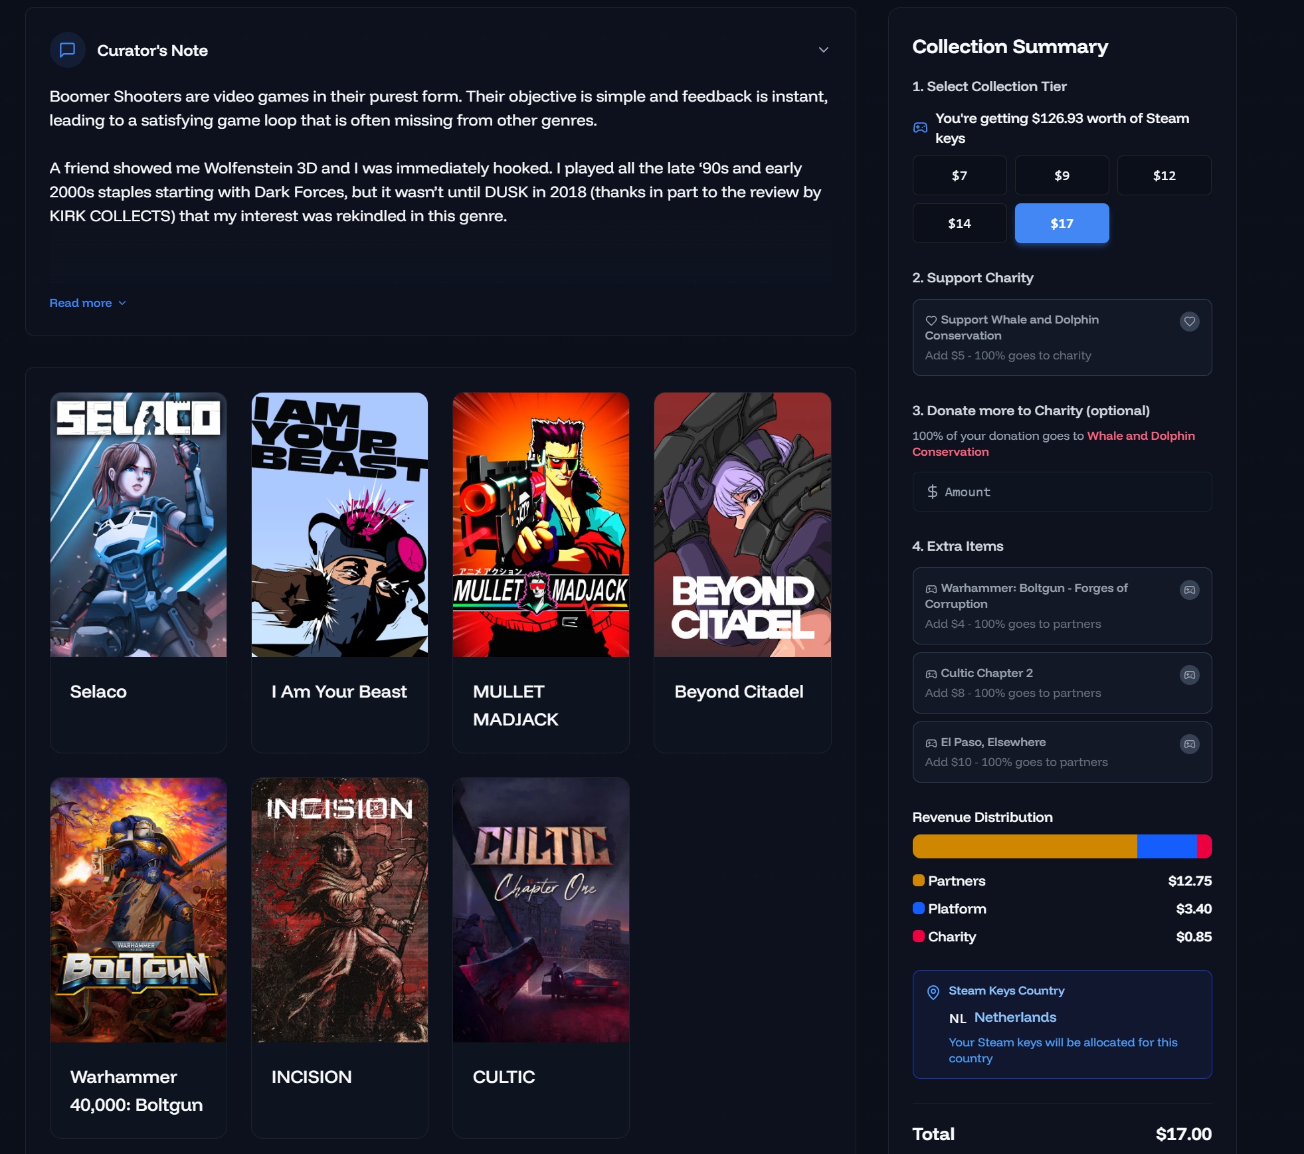
Task: Click gamepad icon on Cultic Chapter 2
Action: pyautogui.click(x=1189, y=675)
